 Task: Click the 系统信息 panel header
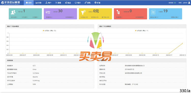click(50, 60)
